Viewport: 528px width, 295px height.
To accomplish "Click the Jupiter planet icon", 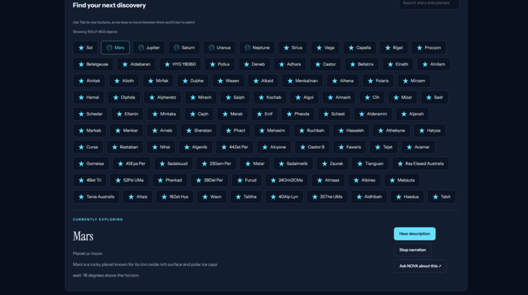I will click(x=141, y=48).
